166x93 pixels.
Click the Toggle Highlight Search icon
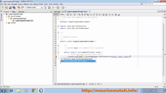pos(88,14)
